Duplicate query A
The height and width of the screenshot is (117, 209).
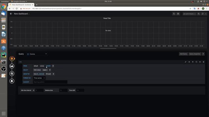(196, 62)
